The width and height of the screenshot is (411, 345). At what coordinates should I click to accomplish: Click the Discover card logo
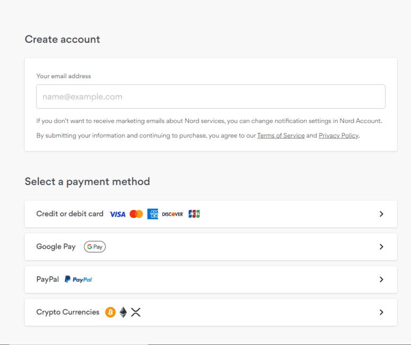172,214
